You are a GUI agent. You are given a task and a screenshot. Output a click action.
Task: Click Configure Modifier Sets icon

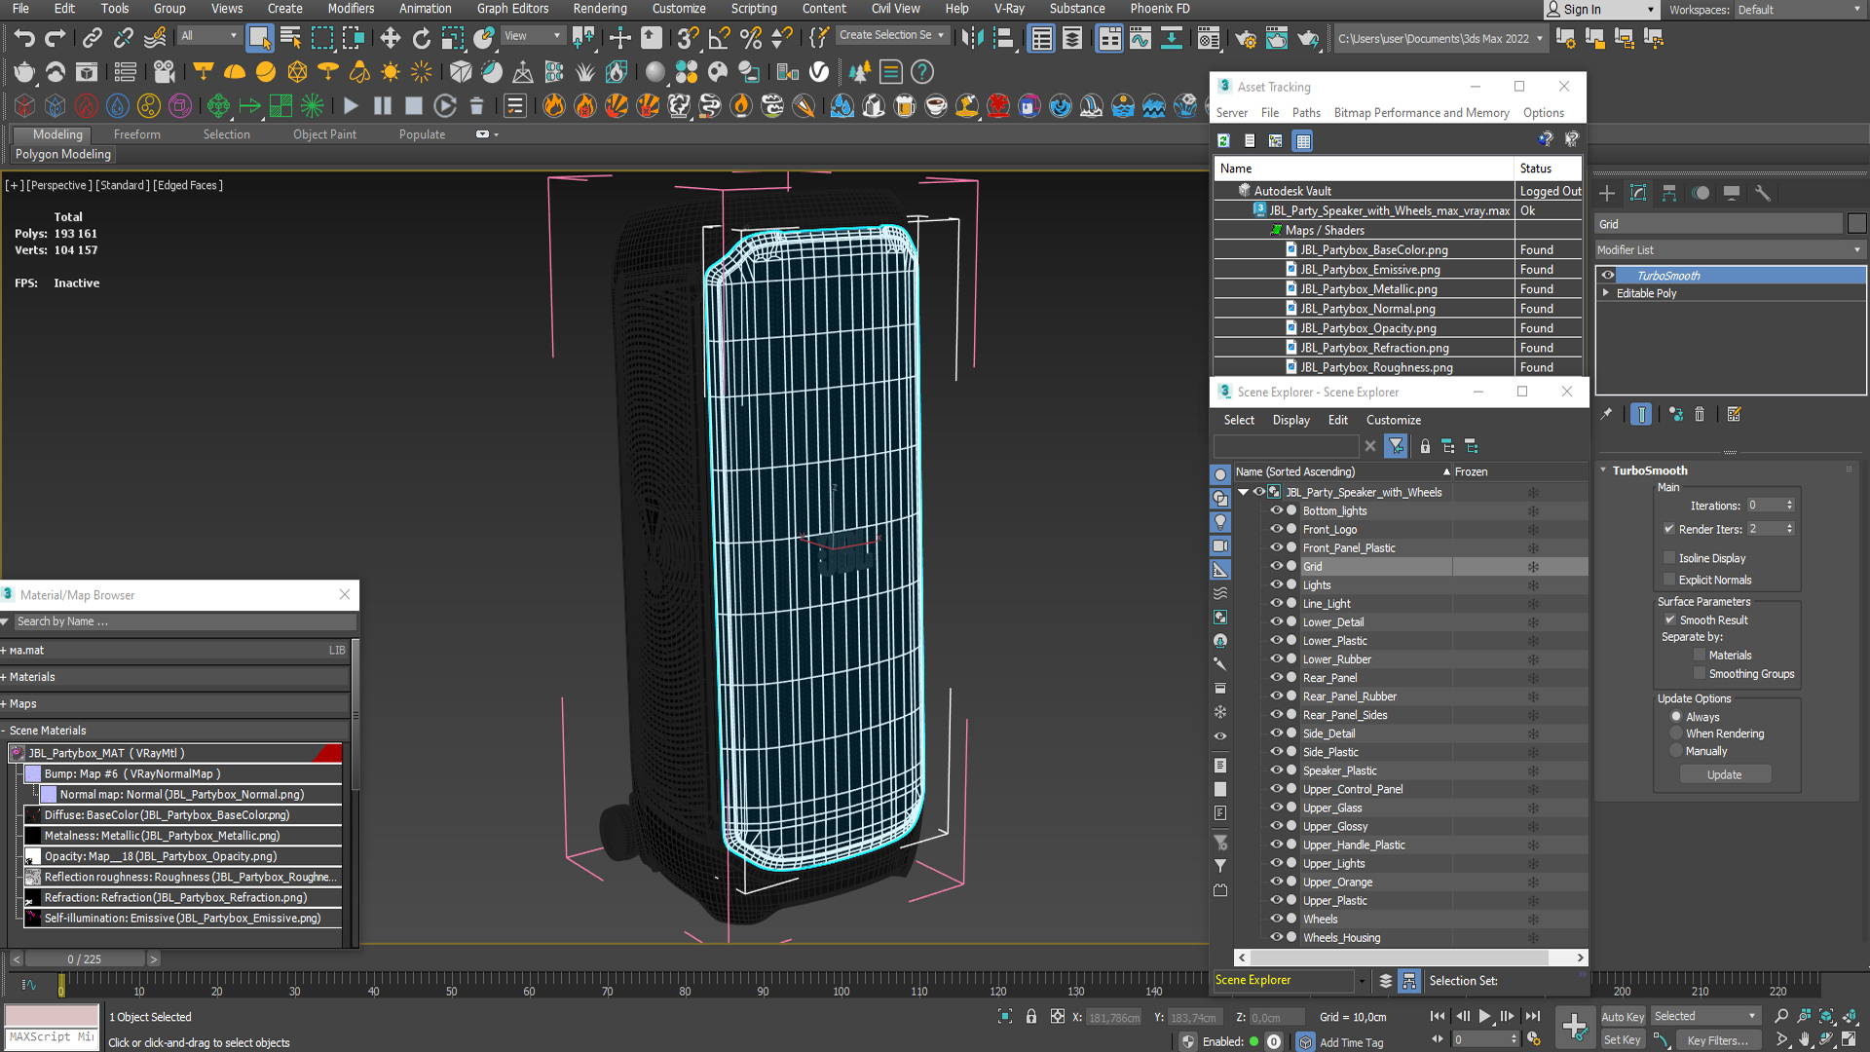(x=1734, y=414)
